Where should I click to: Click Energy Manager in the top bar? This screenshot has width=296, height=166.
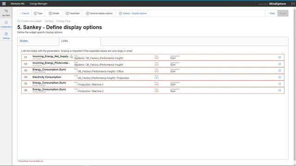pos(38,4)
